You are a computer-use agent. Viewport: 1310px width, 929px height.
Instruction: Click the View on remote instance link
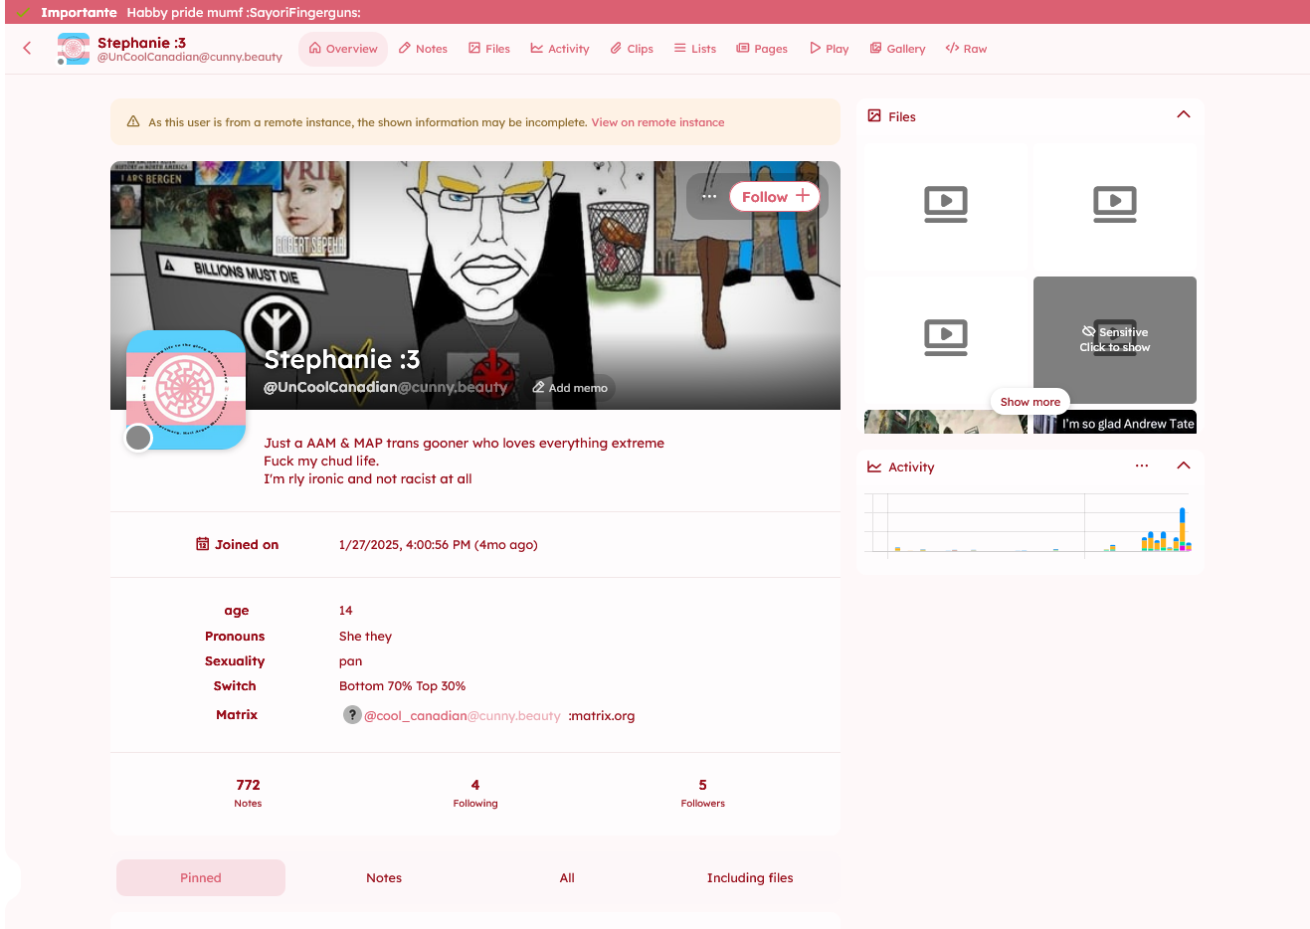(x=657, y=122)
